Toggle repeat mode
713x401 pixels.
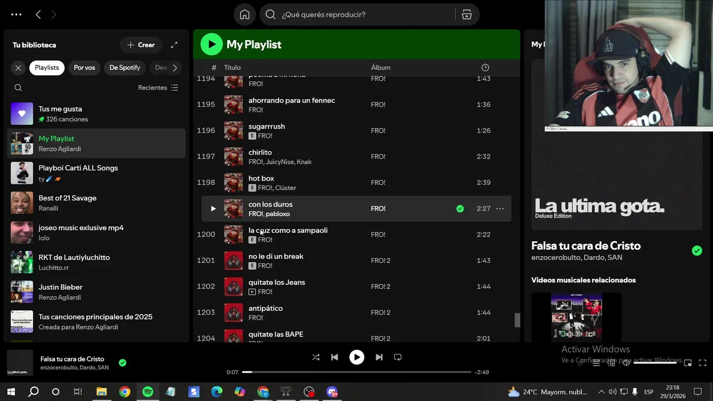tap(398, 357)
